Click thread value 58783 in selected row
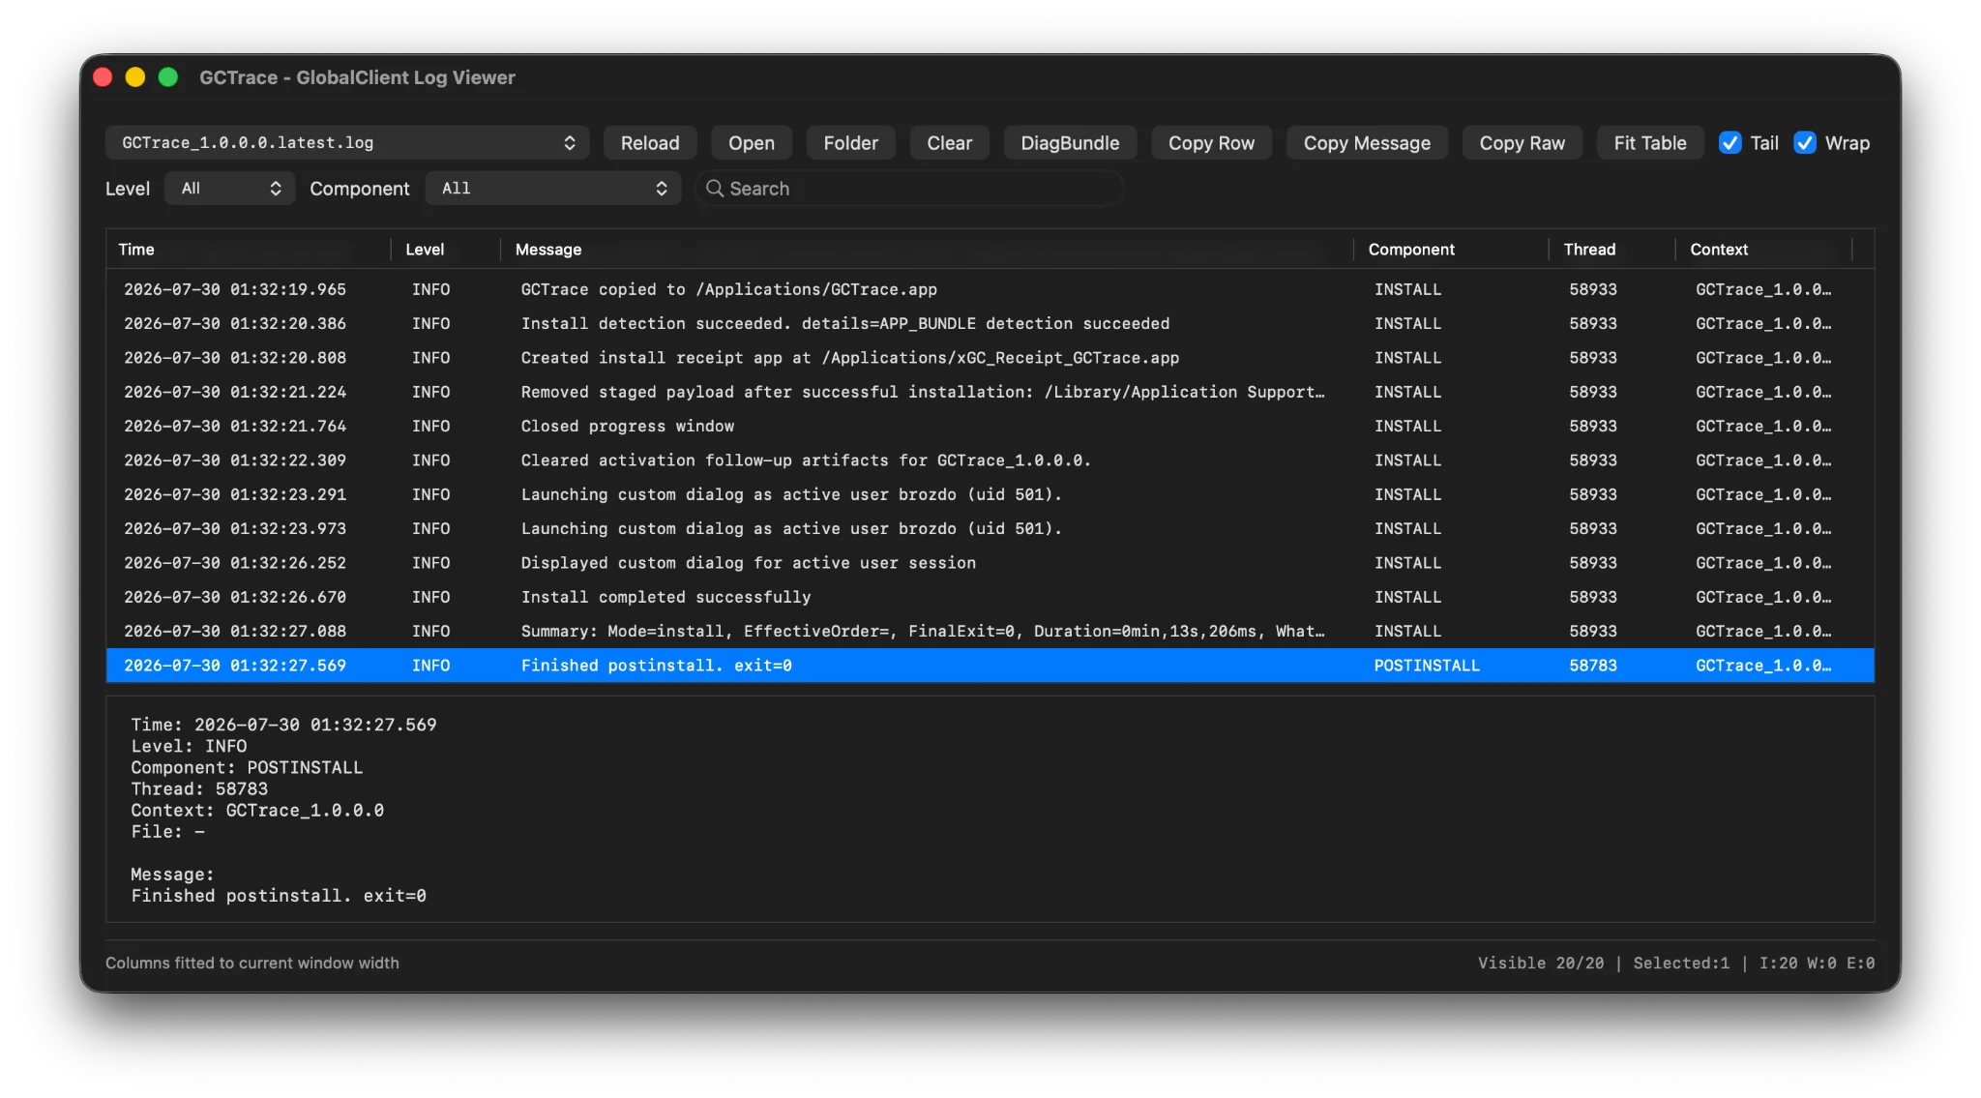This screenshot has height=1098, width=1981. [1592, 666]
